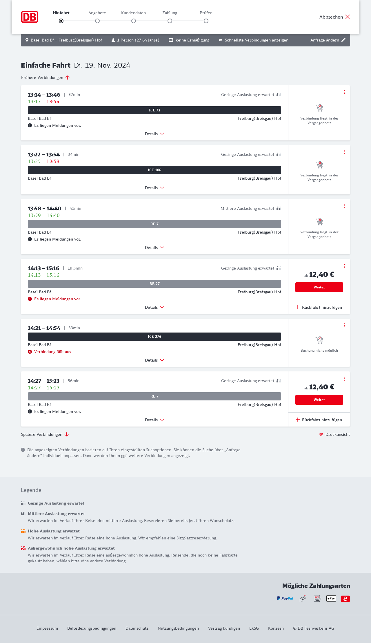Cancel booking with the Abbrechen X icon
Viewport: 371px width, 643px height.
click(x=348, y=17)
